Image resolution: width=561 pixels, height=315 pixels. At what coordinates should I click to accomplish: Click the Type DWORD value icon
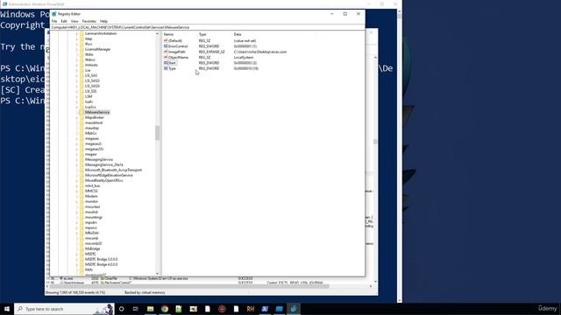[x=166, y=68]
